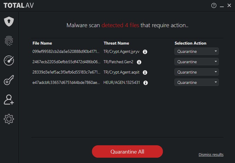Open action dropdown for file 099ef99582cb2da5e...

pyautogui.click(x=197, y=51)
